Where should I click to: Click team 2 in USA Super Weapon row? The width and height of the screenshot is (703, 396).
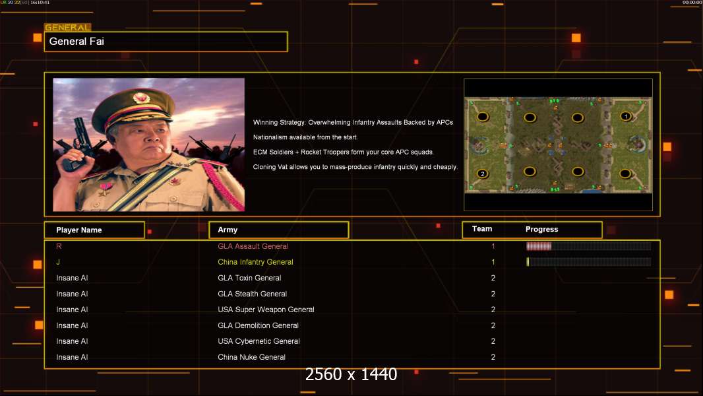[493, 310]
